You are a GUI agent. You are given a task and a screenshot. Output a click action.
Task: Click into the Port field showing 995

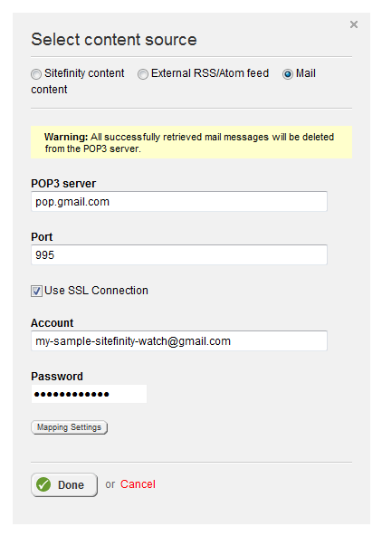[179, 254]
